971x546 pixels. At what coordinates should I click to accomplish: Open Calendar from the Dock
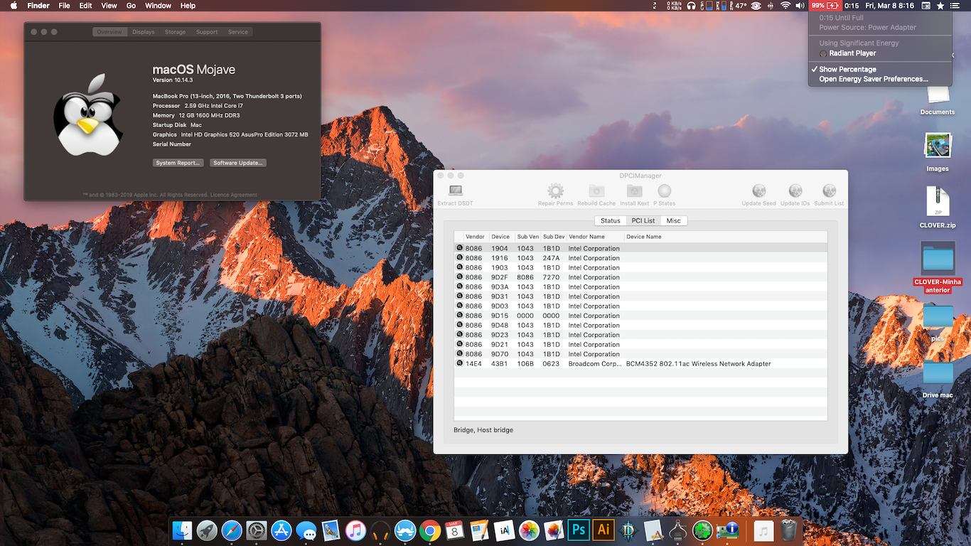click(x=454, y=530)
